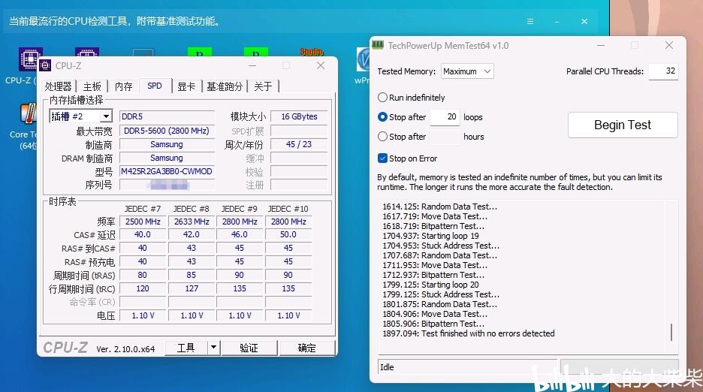Open the Core Temp desktop icon

[29, 113]
